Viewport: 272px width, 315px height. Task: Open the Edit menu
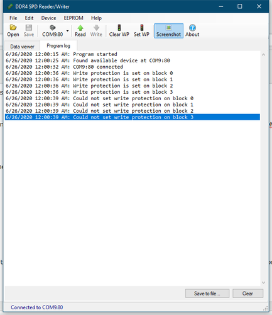tap(29, 18)
